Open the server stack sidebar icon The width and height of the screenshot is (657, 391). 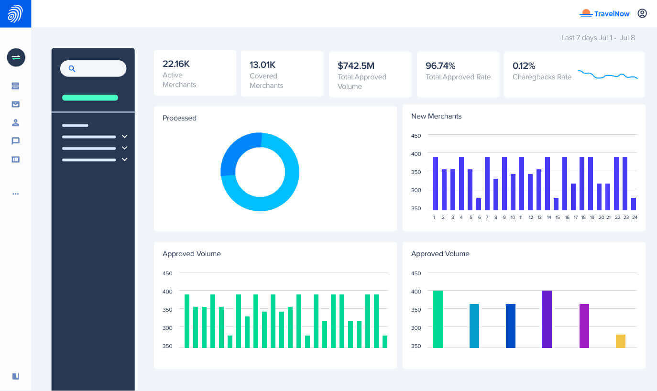(x=16, y=86)
